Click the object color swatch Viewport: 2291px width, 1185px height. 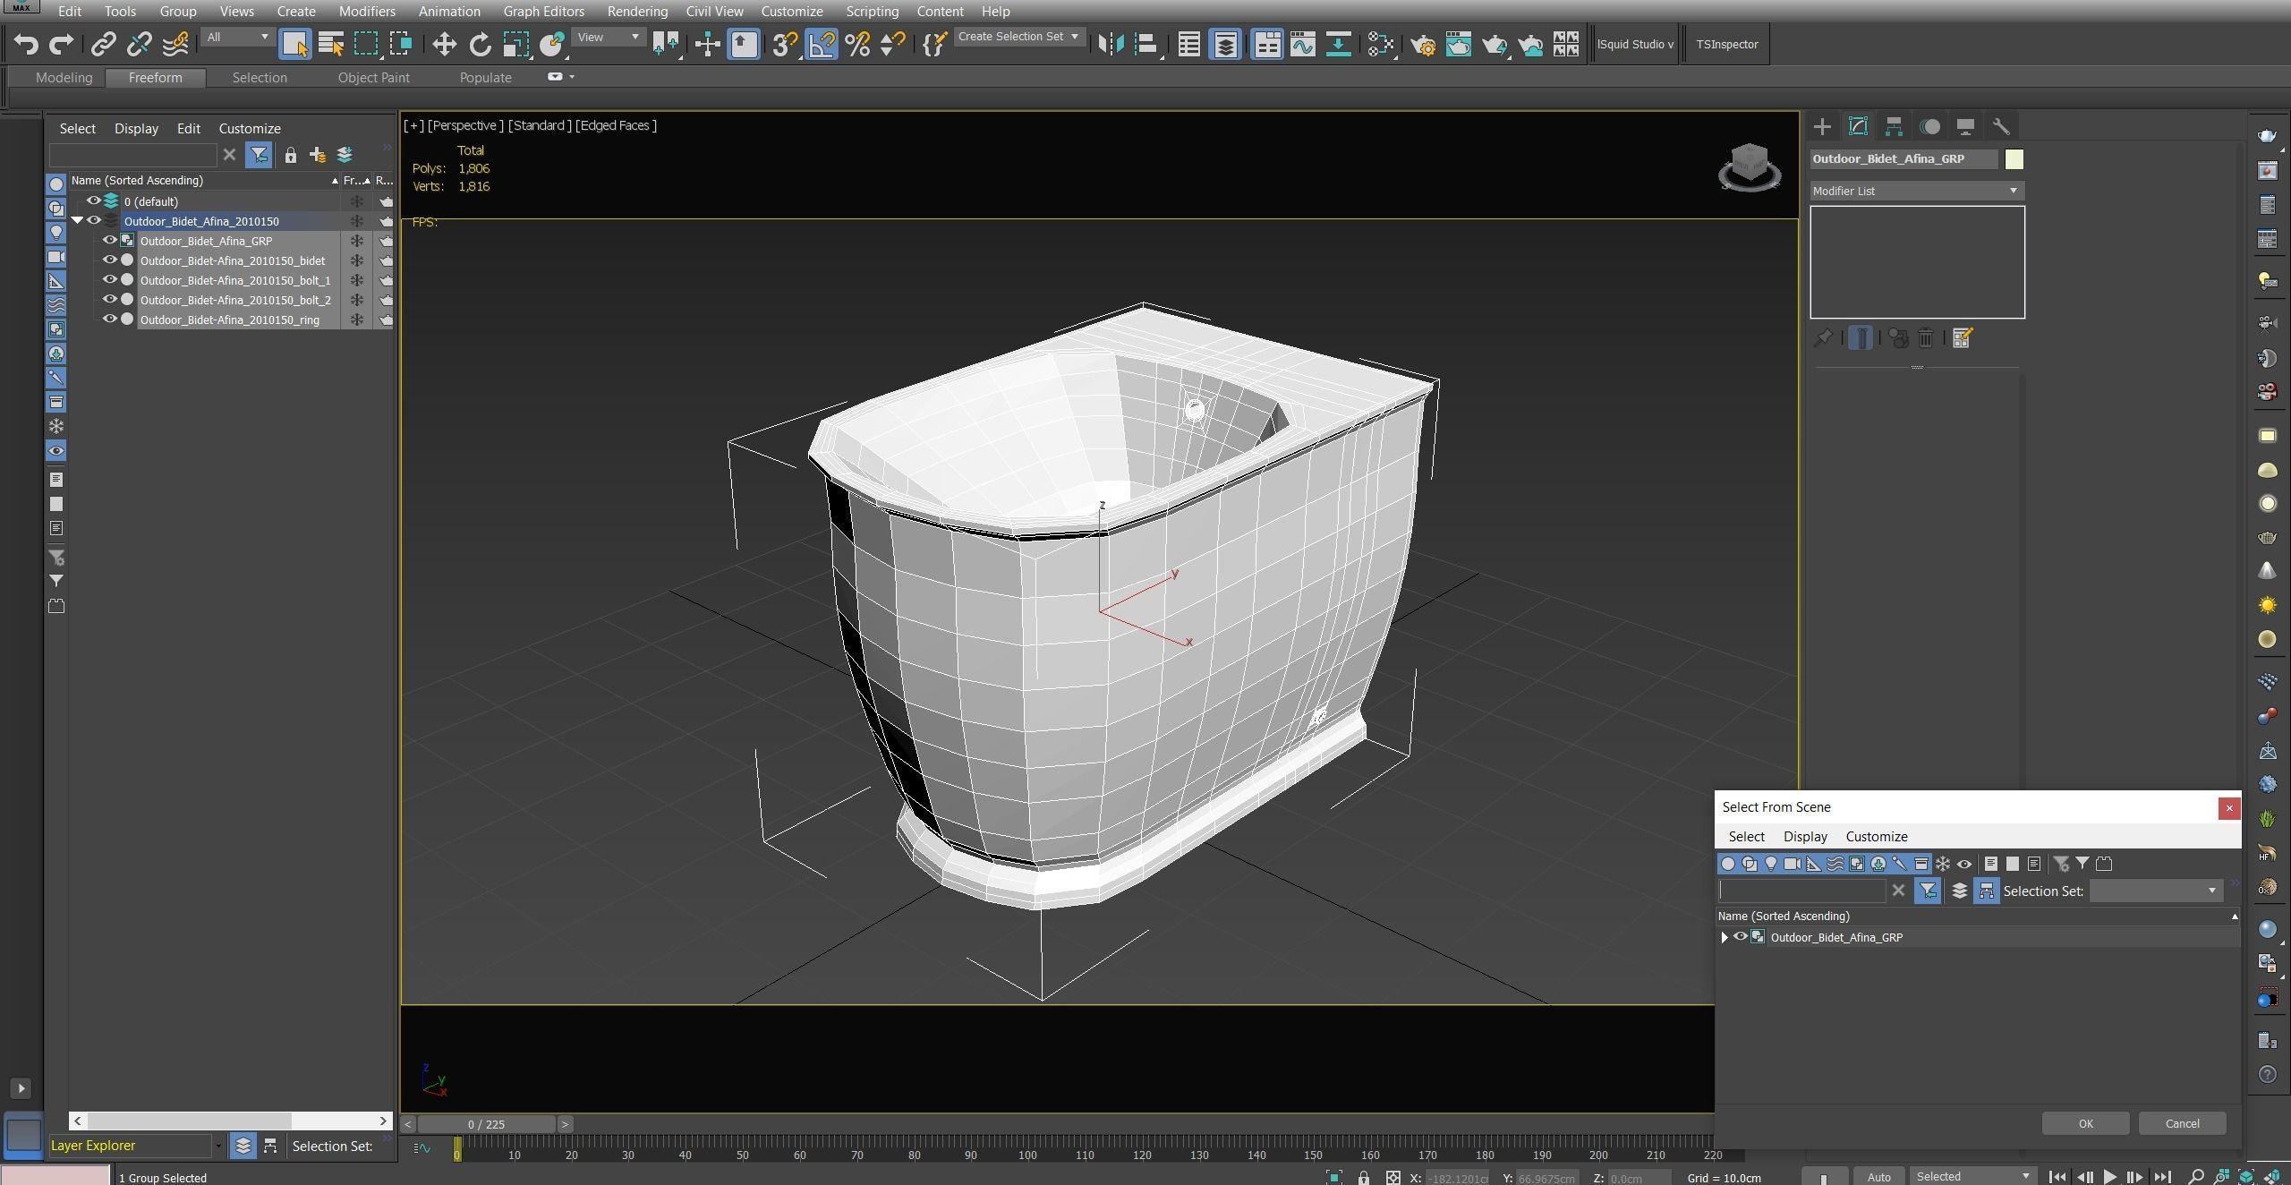(x=2014, y=158)
